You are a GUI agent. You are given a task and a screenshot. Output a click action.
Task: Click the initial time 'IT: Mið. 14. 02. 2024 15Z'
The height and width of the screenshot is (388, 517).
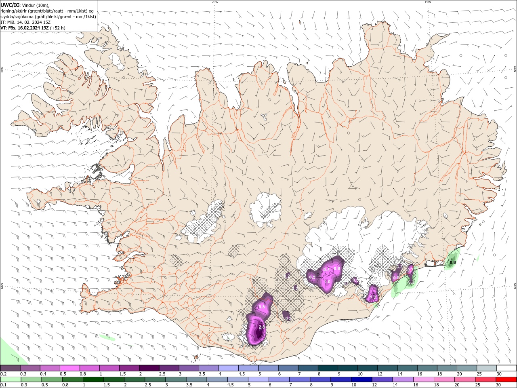pyautogui.click(x=26, y=22)
